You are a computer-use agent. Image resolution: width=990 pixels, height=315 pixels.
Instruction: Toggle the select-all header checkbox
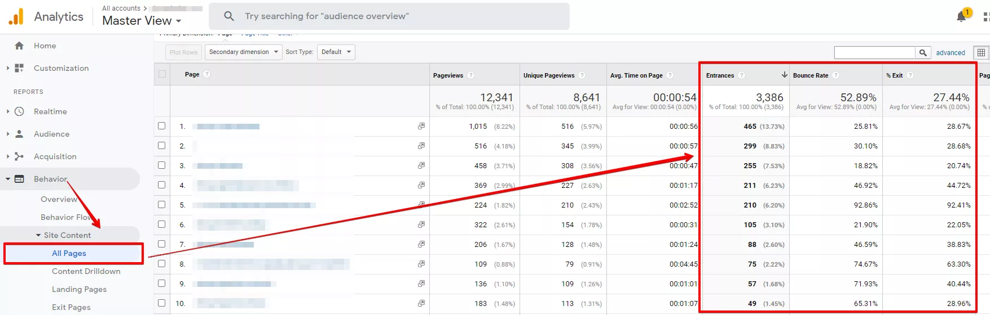[x=162, y=74]
